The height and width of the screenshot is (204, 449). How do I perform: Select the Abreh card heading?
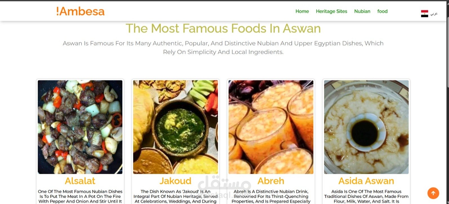tap(271, 181)
